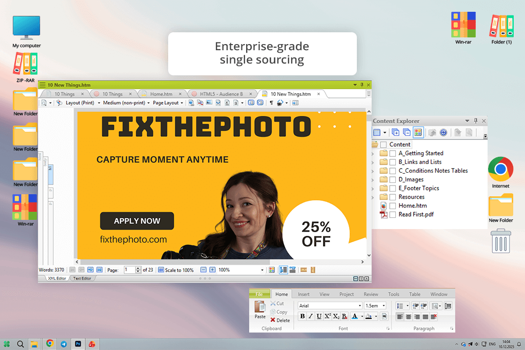Switch to the Review ribbon tab
The width and height of the screenshot is (525, 350).
(371, 294)
